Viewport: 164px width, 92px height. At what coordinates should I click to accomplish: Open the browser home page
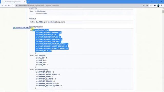tap(13, 6)
